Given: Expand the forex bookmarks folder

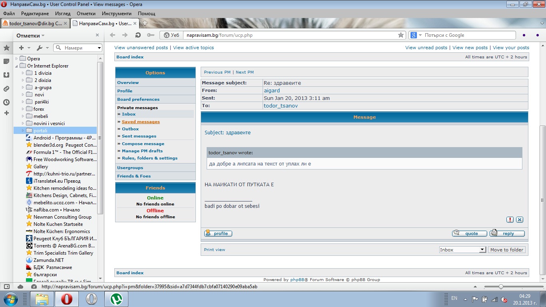Looking at the screenshot, I should tap(23, 109).
